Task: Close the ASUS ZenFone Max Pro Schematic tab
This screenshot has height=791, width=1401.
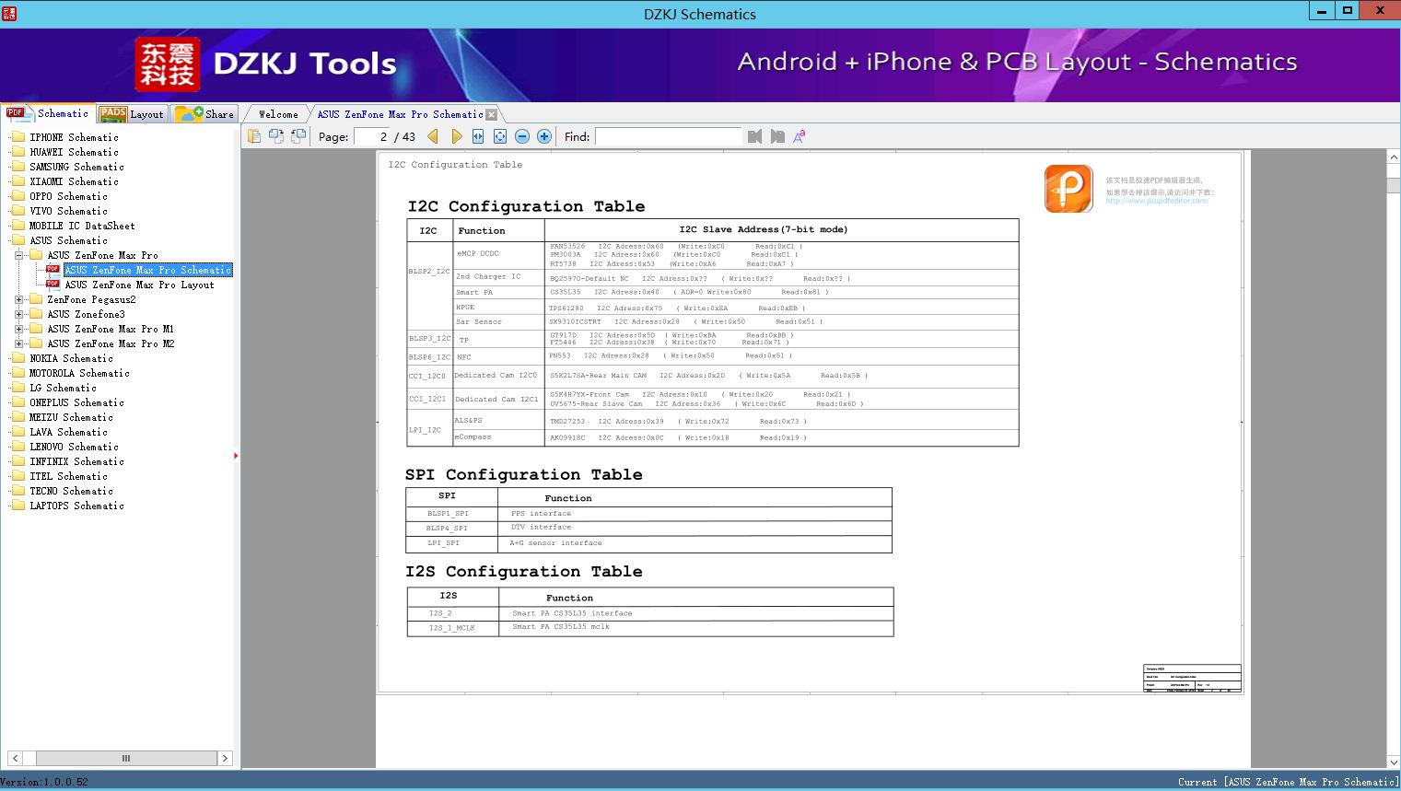Action: click(492, 114)
